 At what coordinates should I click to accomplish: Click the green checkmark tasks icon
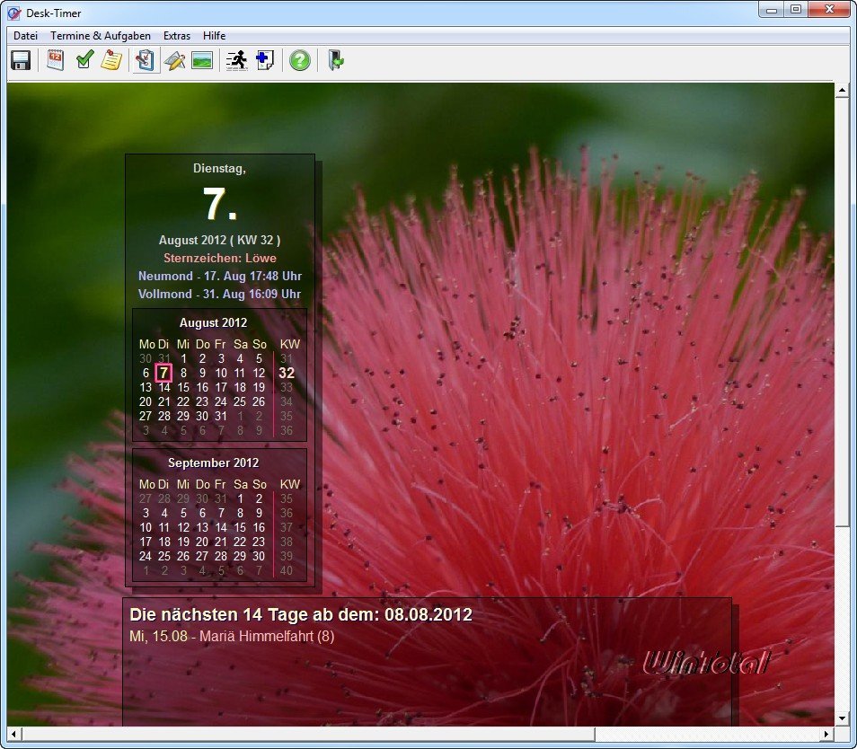tap(84, 60)
